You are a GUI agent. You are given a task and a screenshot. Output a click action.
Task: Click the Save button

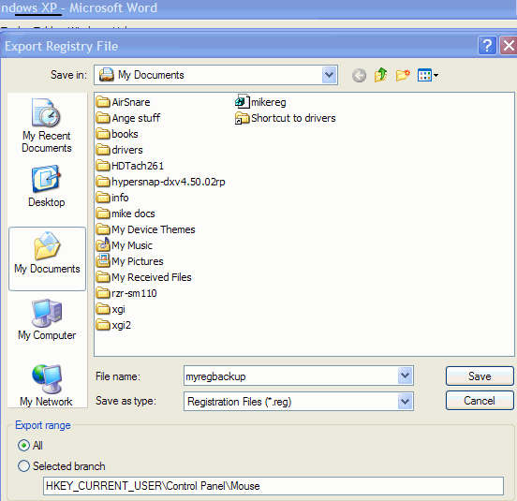pyautogui.click(x=480, y=376)
